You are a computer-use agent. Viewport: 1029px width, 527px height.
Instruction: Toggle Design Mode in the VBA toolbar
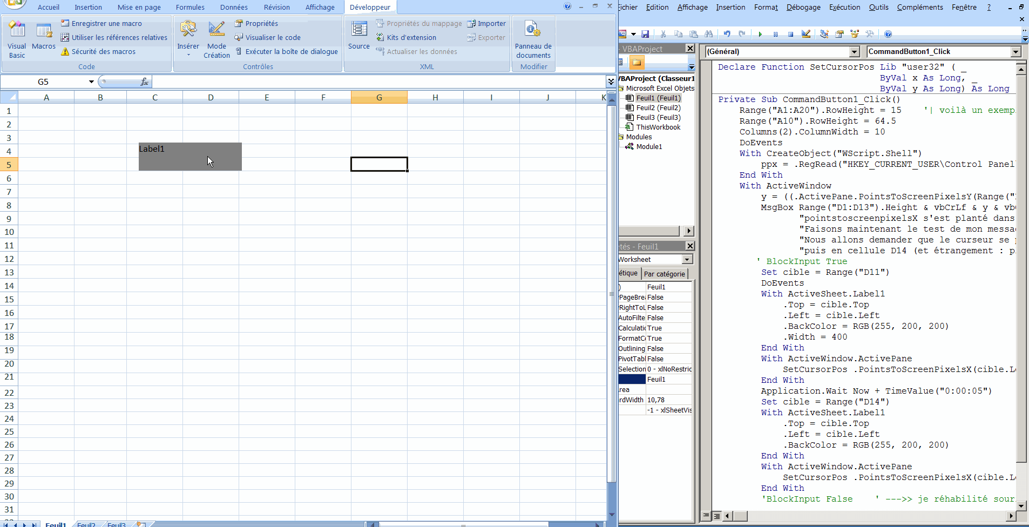coord(806,34)
